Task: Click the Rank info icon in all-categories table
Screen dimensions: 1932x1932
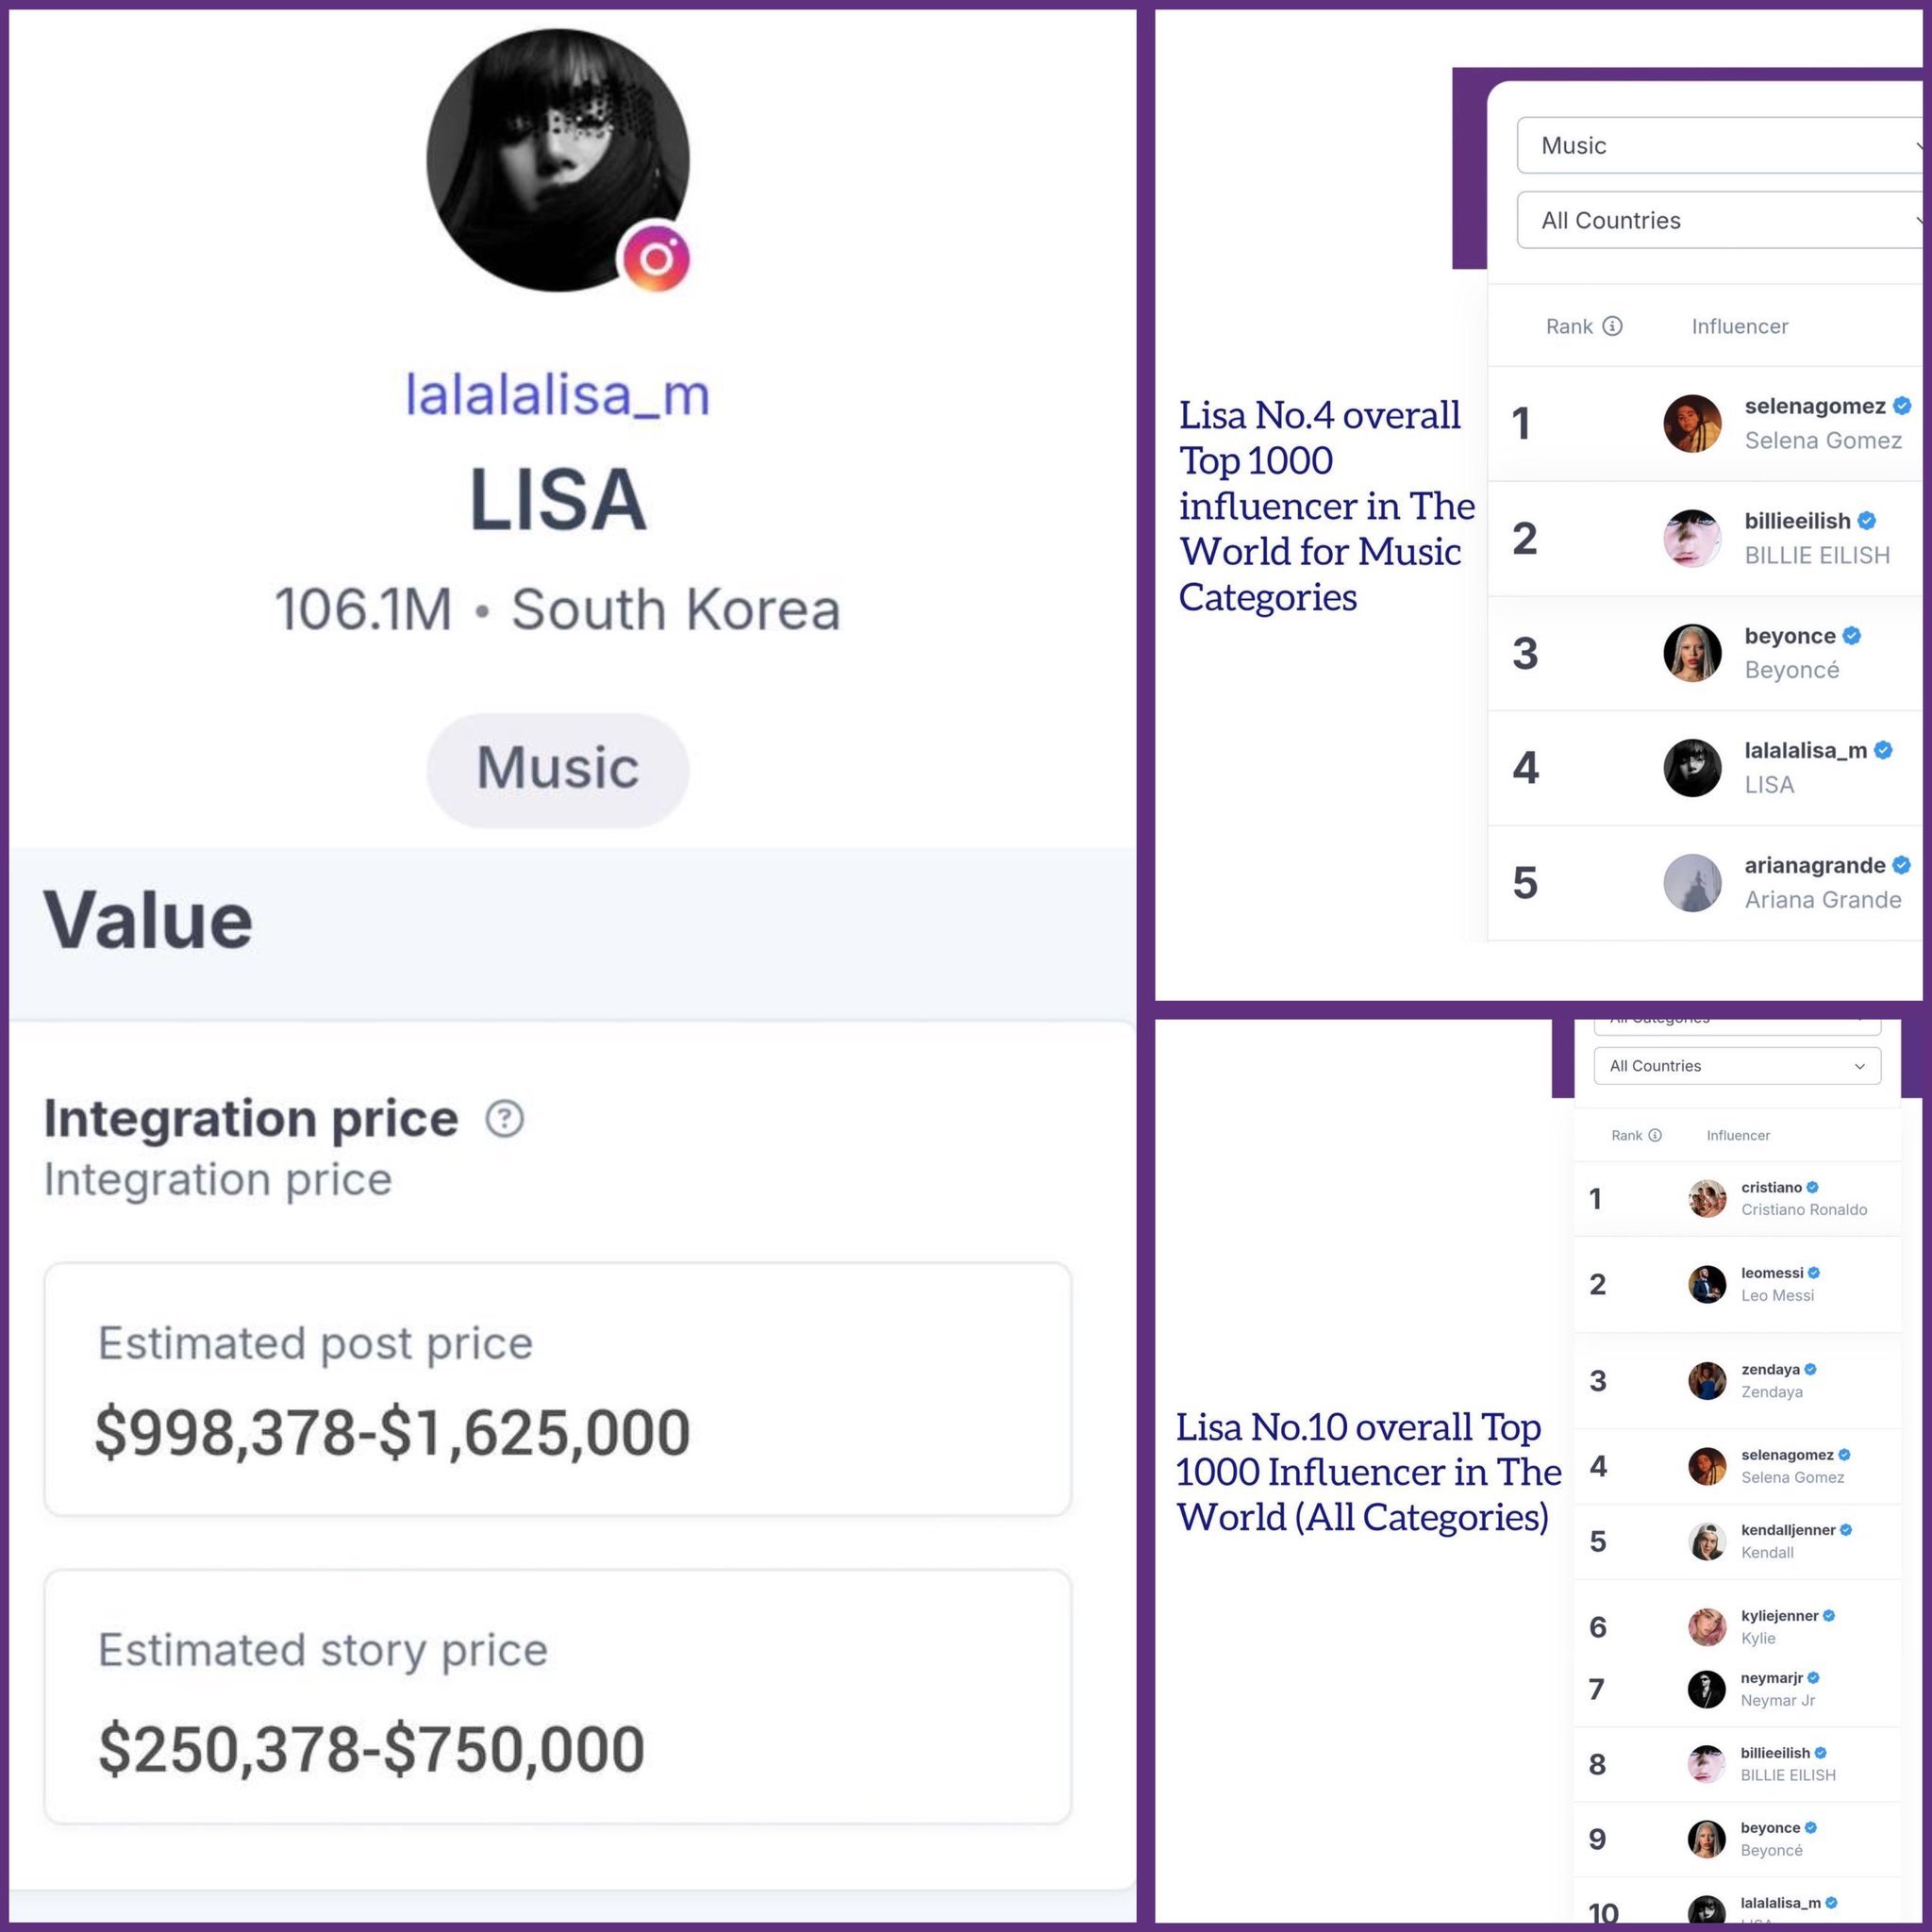Action: pyautogui.click(x=1655, y=1135)
